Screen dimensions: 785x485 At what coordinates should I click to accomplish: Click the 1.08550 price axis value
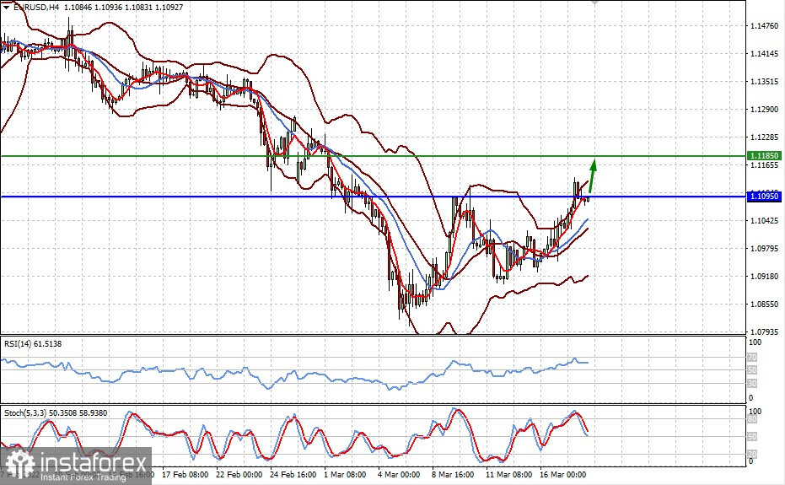pyautogui.click(x=765, y=304)
